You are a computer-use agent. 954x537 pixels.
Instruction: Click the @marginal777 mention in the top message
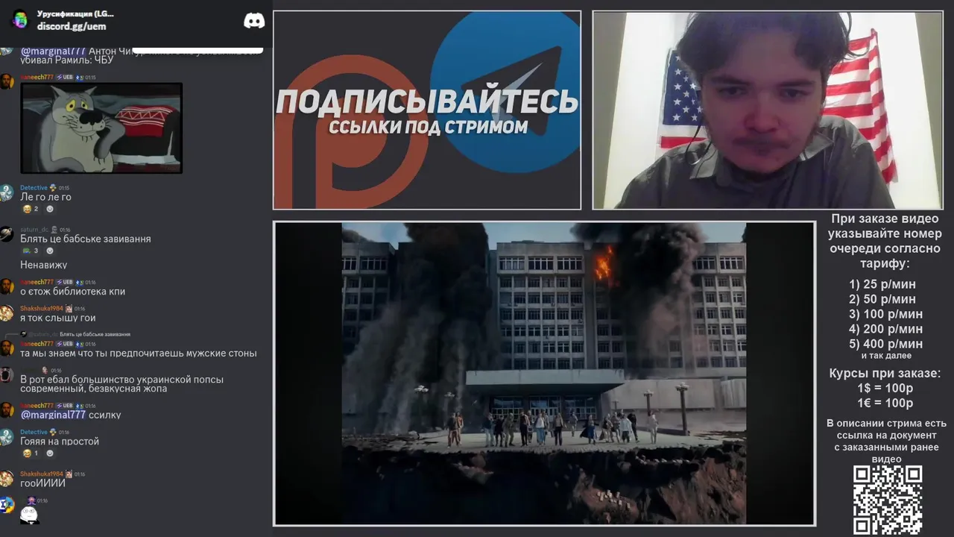coord(53,51)
